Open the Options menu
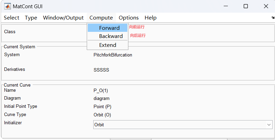Viewport: 275px width, 140px height. (x=129, y=18)
